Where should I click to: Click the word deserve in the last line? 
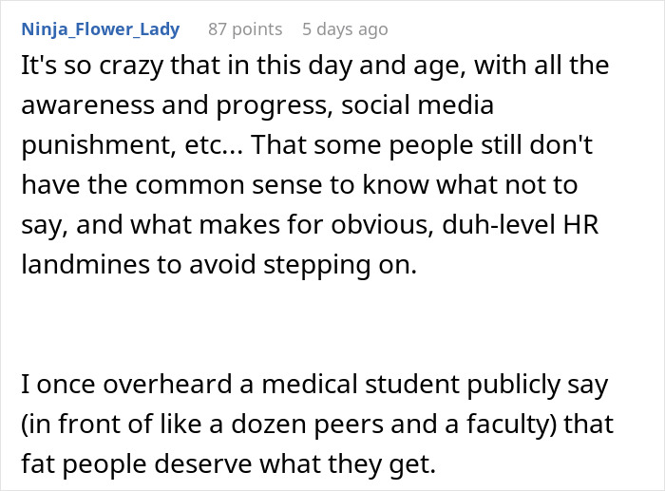(202, 464)
